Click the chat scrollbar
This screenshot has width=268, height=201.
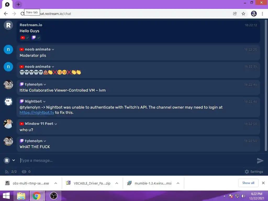(x=266, y=86)
